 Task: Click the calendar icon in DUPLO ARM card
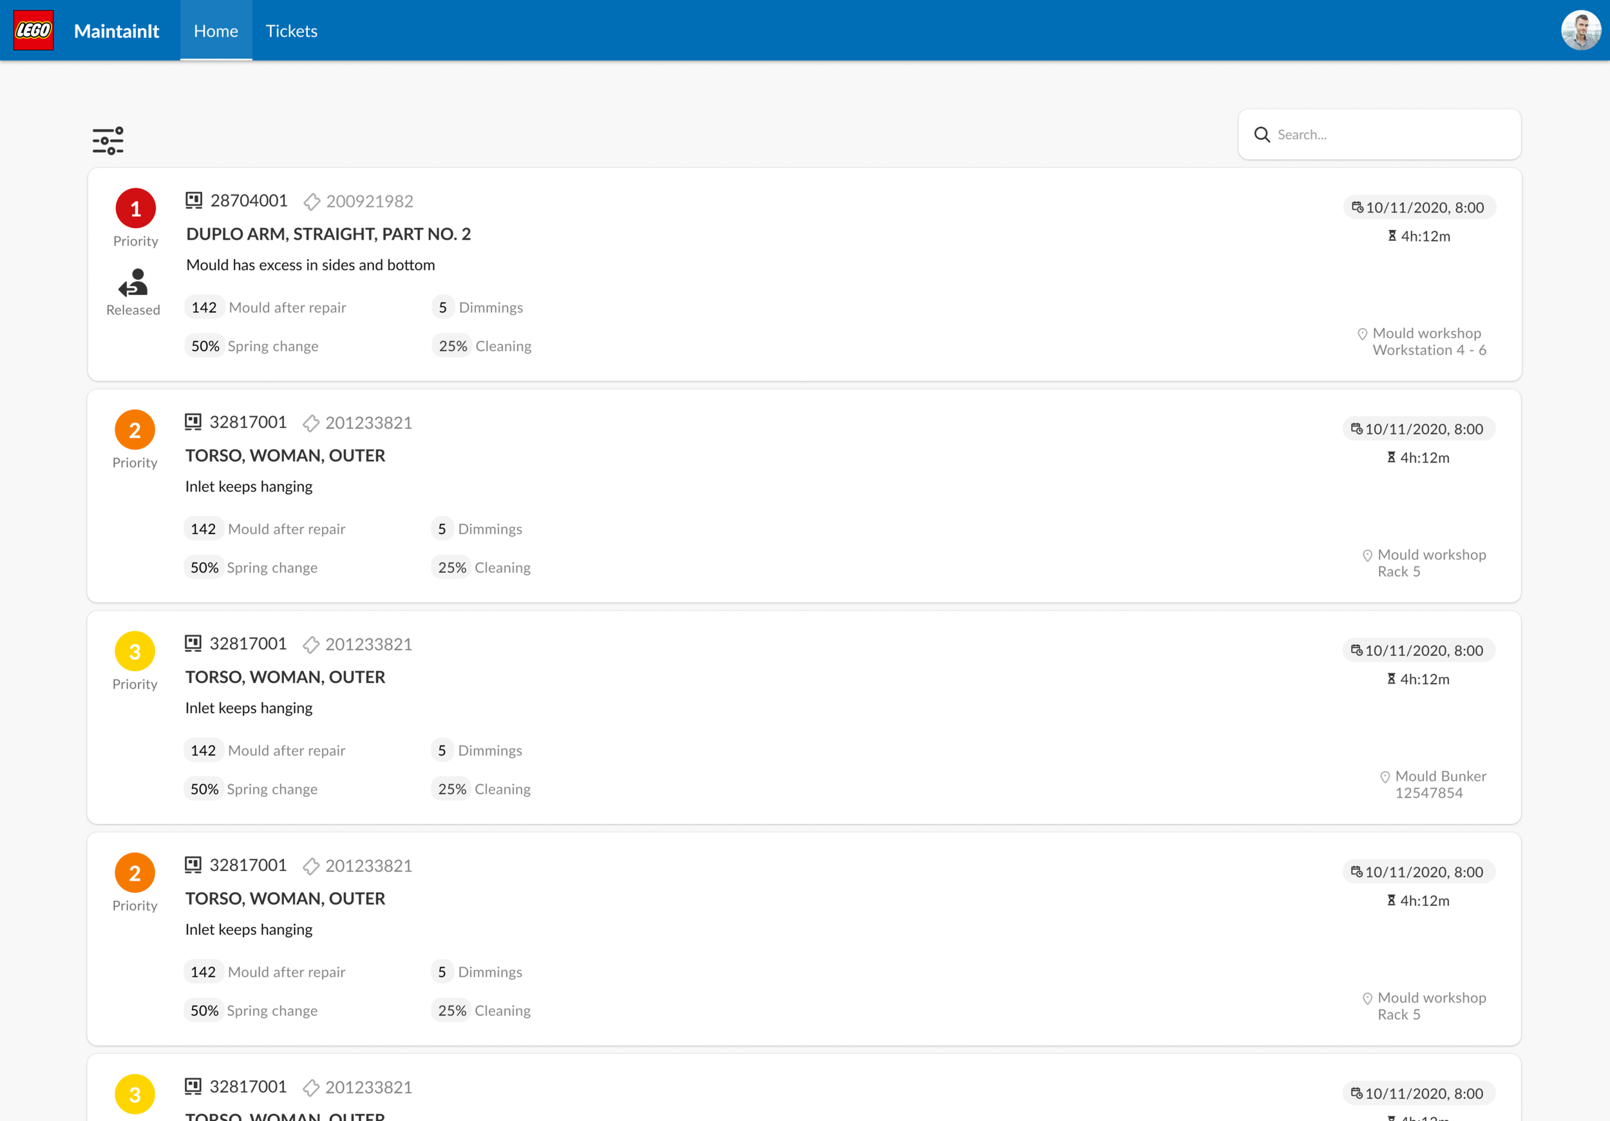tap(1358, 207)
